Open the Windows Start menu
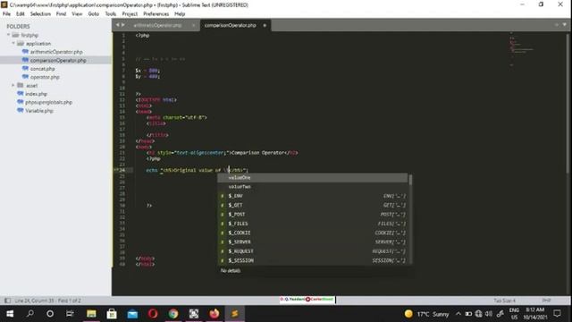The height and width of the screenshot is (322, 572). click(10, 314)
